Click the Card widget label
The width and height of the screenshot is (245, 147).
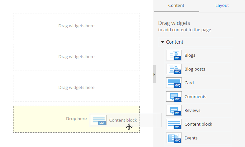189,83
